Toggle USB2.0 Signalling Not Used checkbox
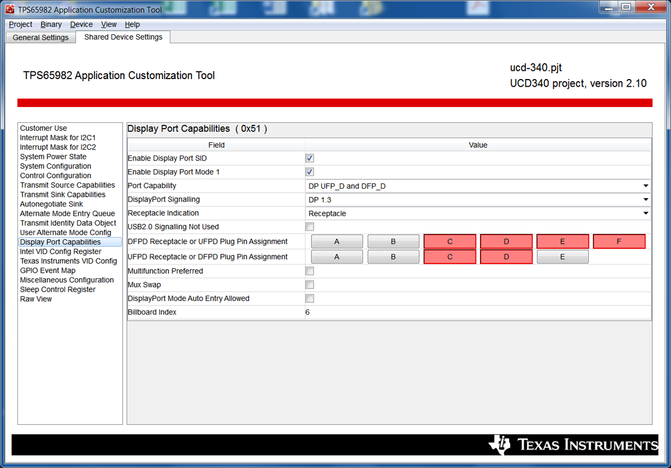The width and height of the screenshot is (671, 468). click(310, 226)
